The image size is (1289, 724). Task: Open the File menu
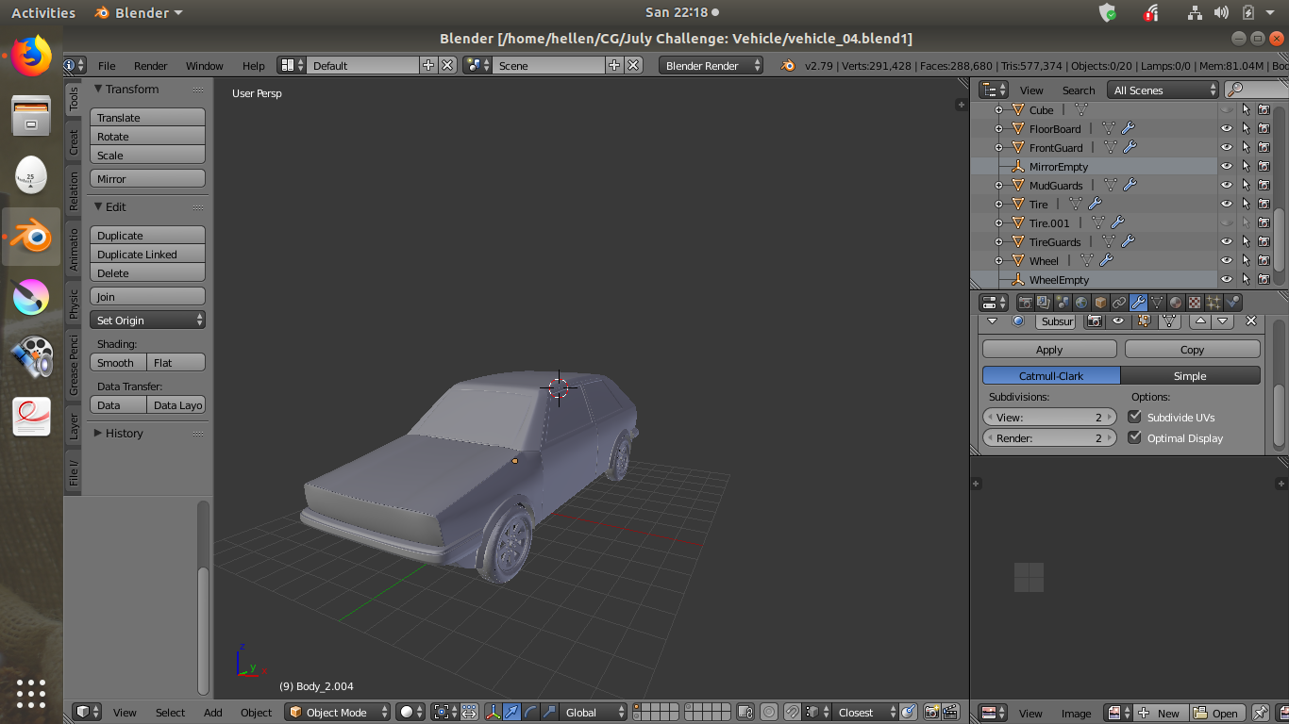(x=107, y=66)
